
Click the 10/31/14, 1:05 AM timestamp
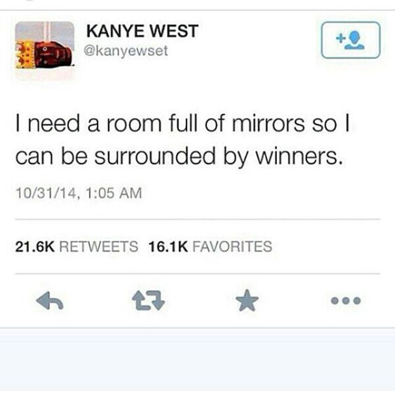point(79,193)
